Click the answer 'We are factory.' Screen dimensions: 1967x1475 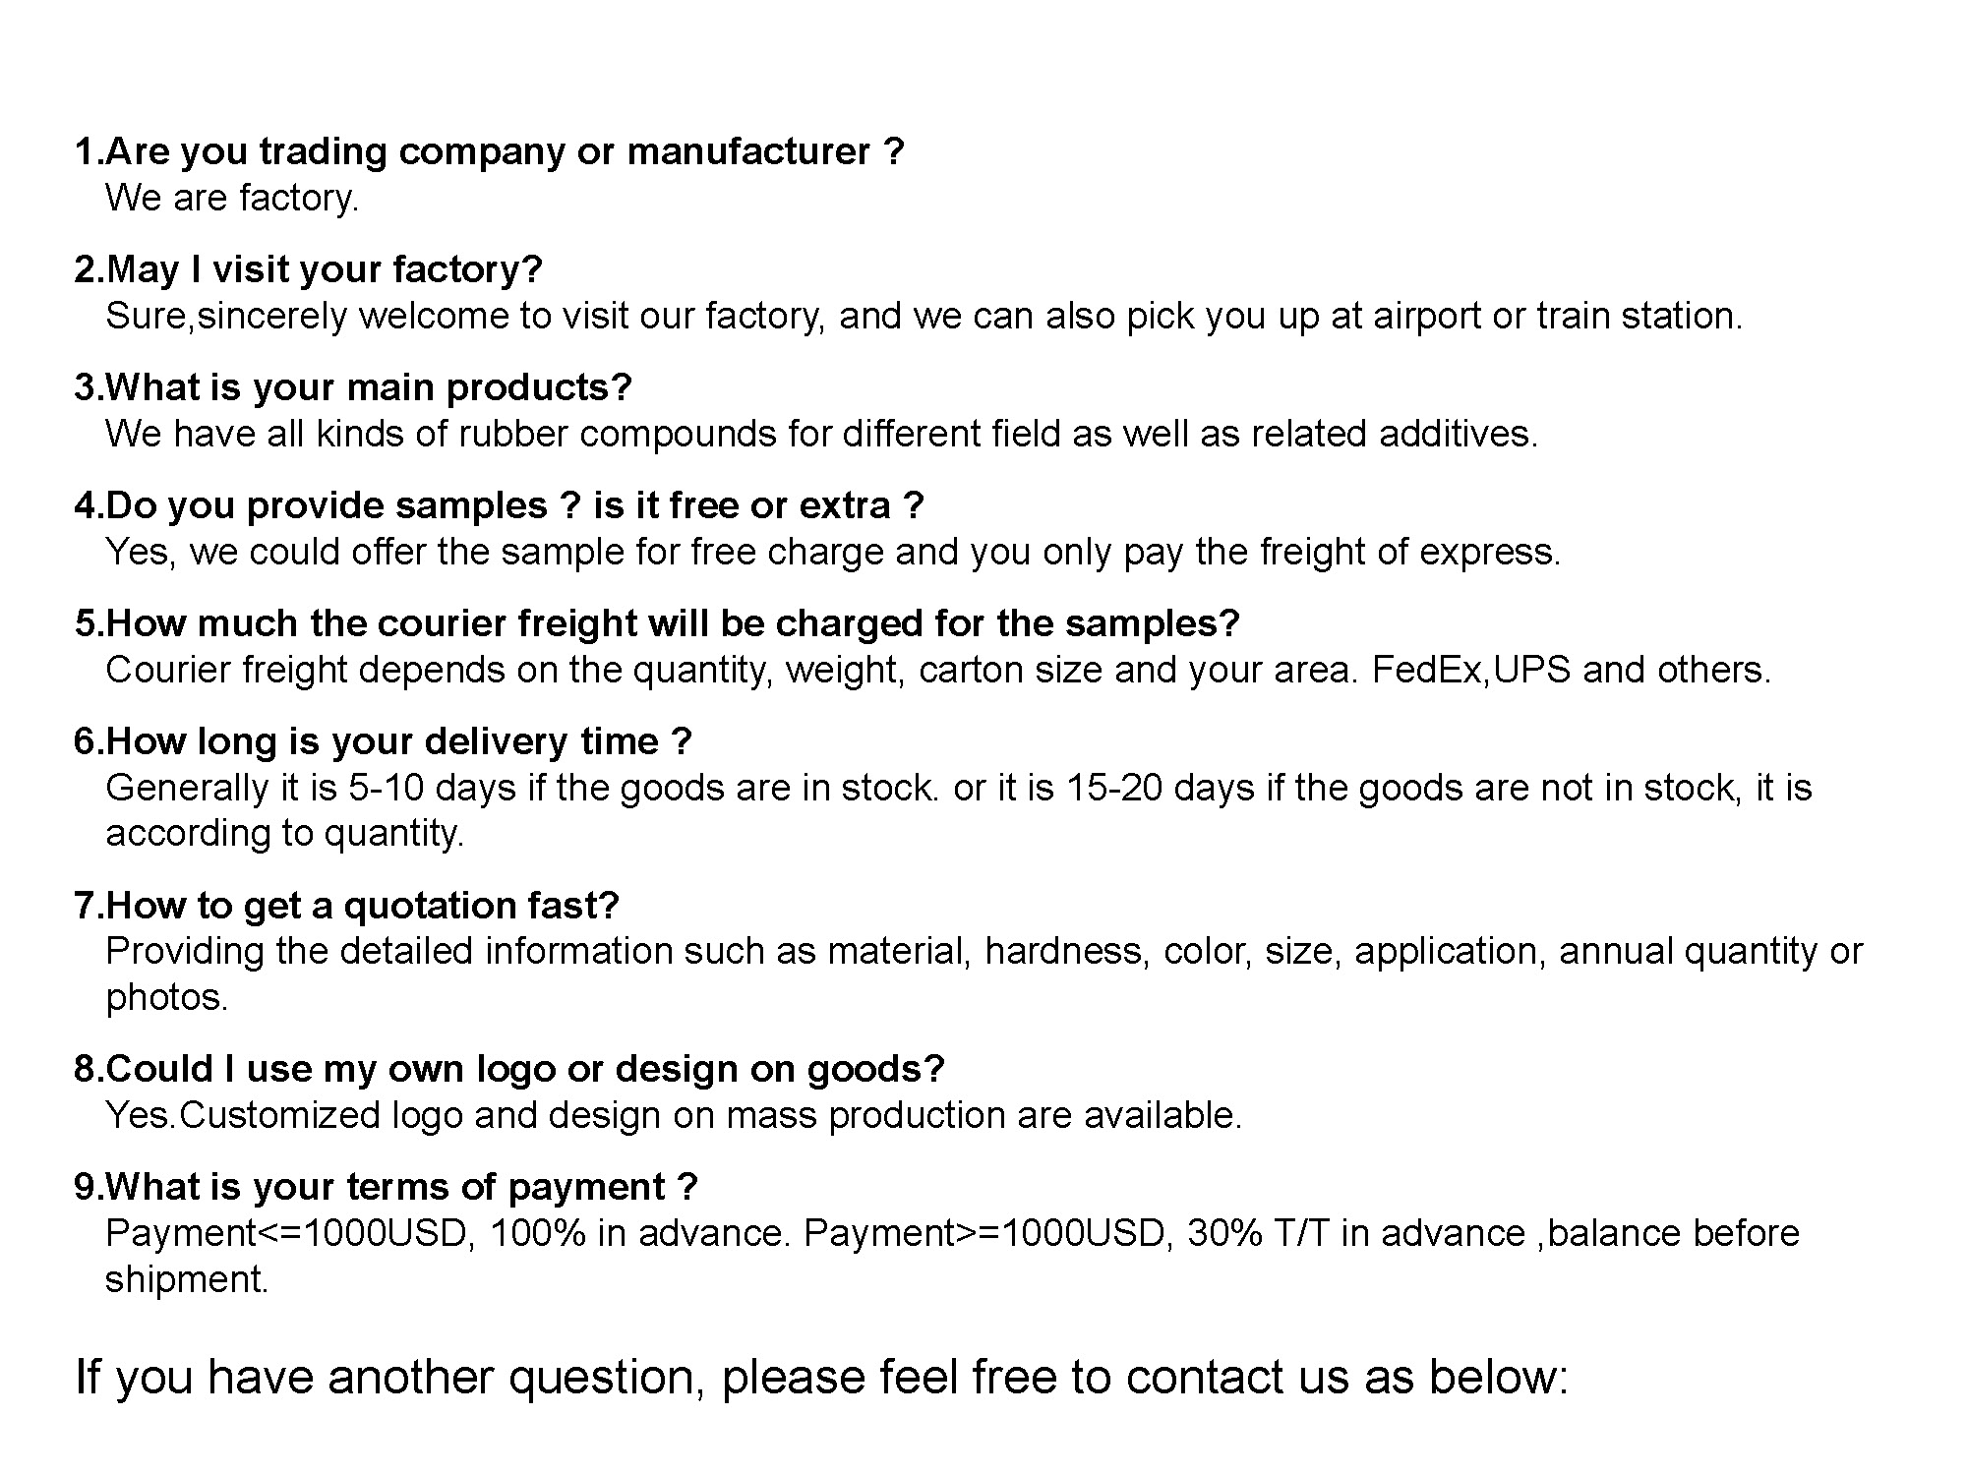point(232,198)
